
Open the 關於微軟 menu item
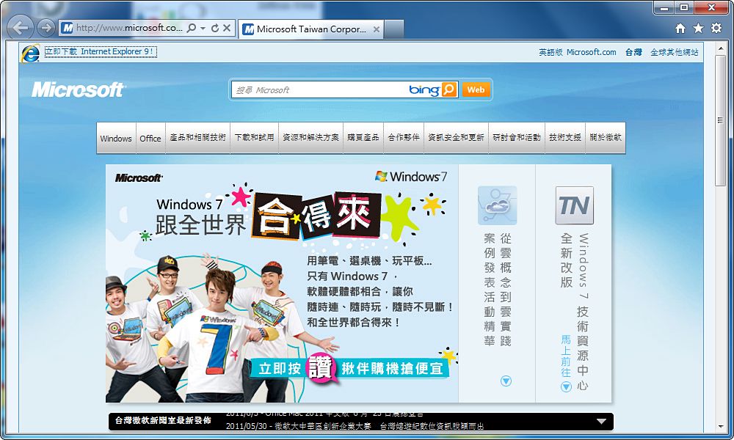pyautogui.click(x=606, y=137)
